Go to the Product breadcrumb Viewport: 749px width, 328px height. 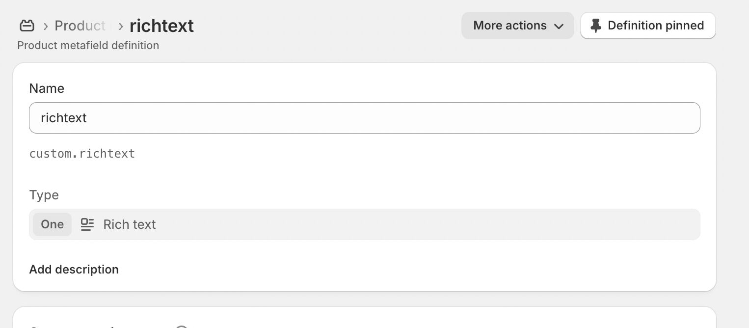(80, 26)
